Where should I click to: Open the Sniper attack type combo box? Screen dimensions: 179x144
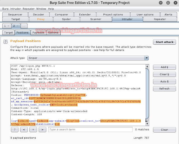click(x=88, y=58)
